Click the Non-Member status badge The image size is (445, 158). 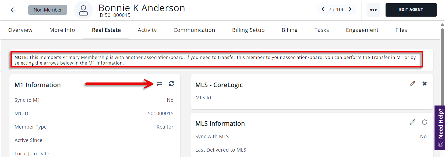pos(48,10)
